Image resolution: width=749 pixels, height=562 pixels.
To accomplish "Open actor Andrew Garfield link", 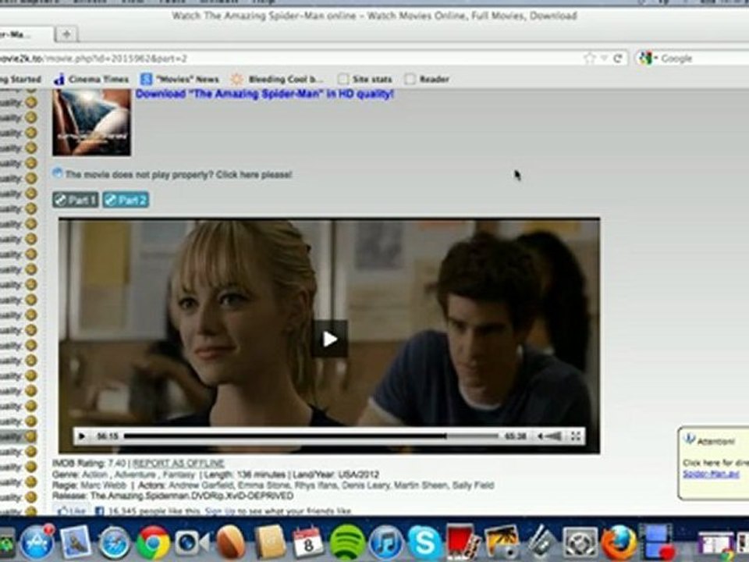I will [201, 485].
